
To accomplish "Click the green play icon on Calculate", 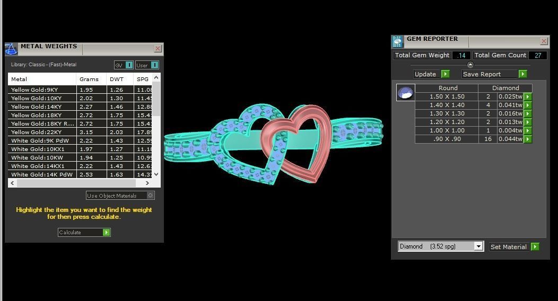I will [106, 232].
